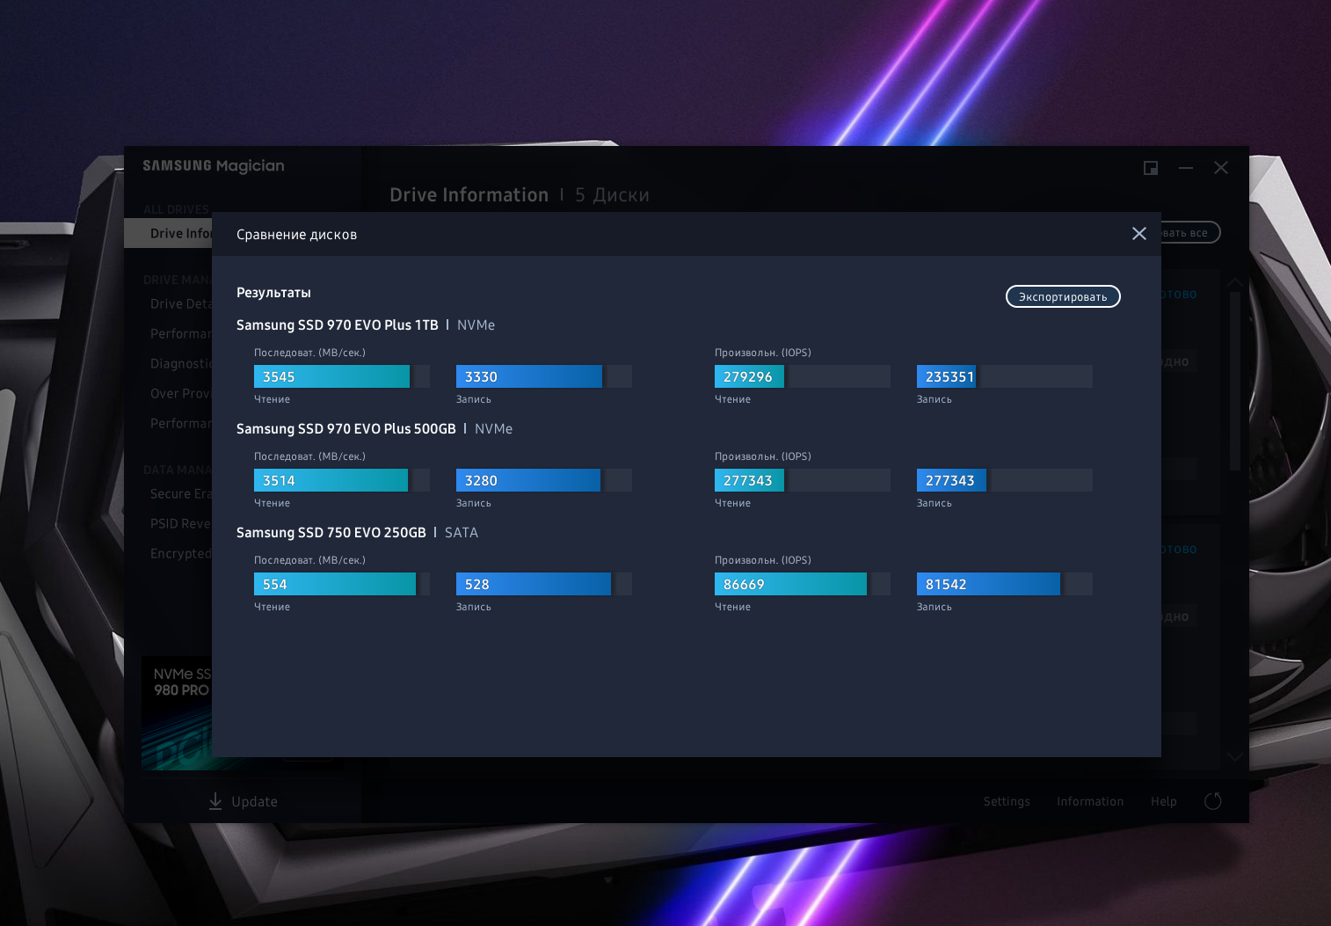Viewport: 1331px width, 926px height.
Task: Click the 3514 sequential read value
Action: click(x=279, y=480)
